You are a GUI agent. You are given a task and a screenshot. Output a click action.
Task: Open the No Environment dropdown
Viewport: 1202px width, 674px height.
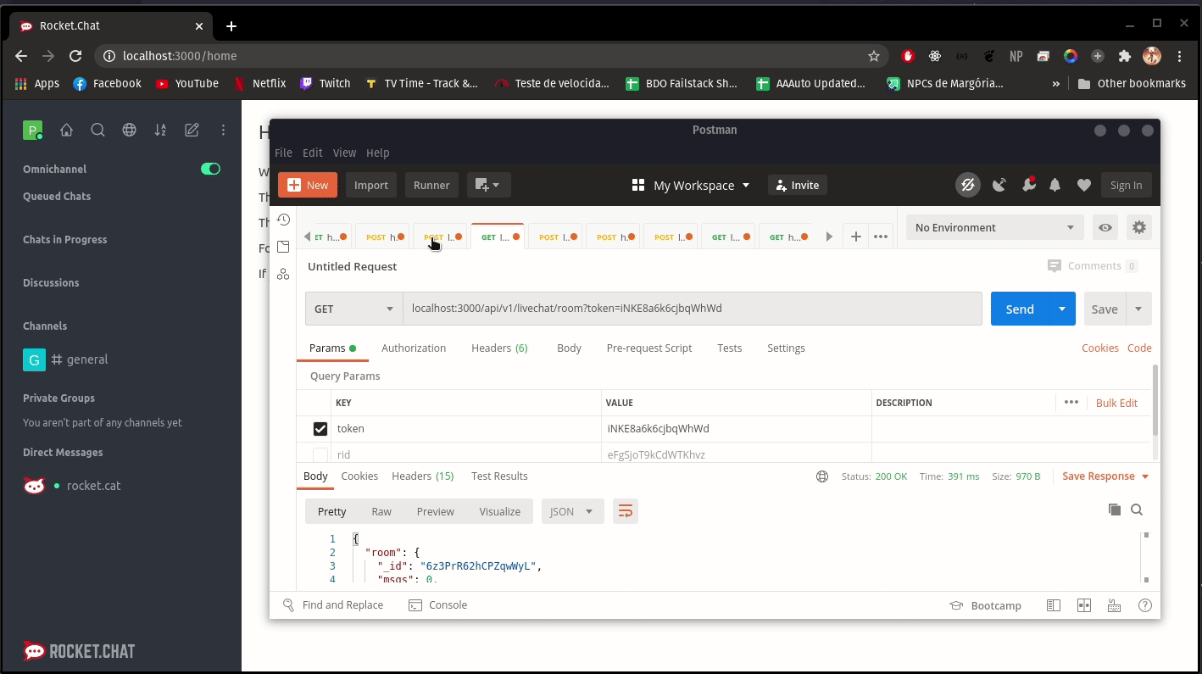[995, 227]
